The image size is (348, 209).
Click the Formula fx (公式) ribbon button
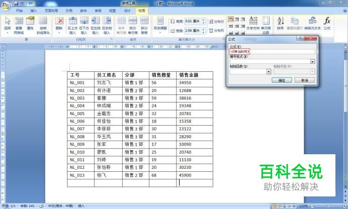[327, 23]
